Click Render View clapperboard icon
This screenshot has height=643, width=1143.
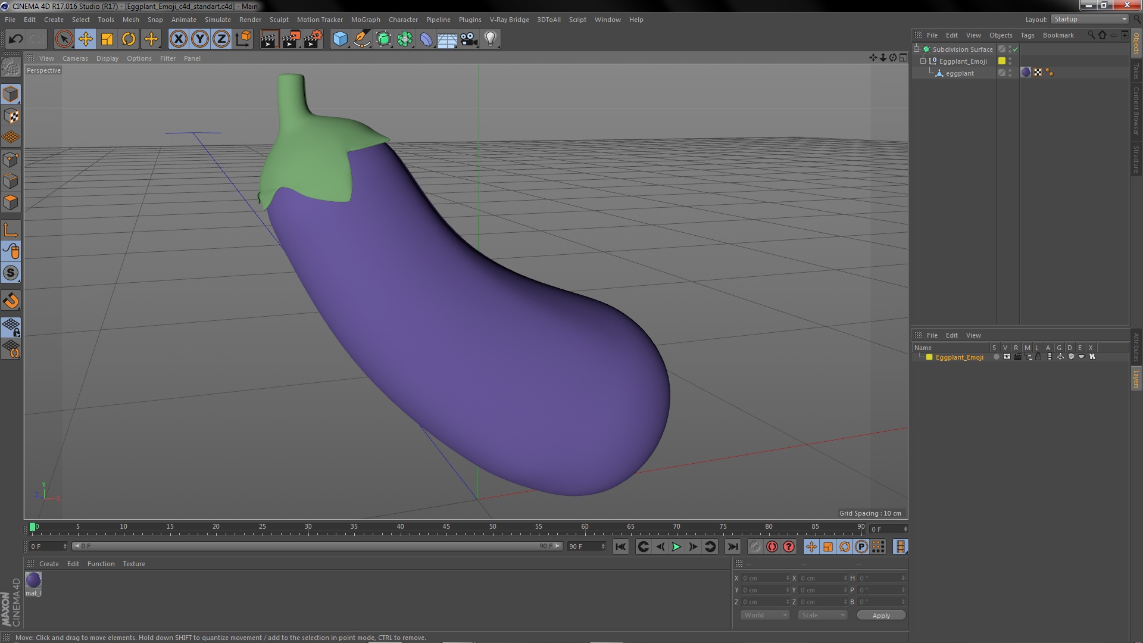[269, 39]
